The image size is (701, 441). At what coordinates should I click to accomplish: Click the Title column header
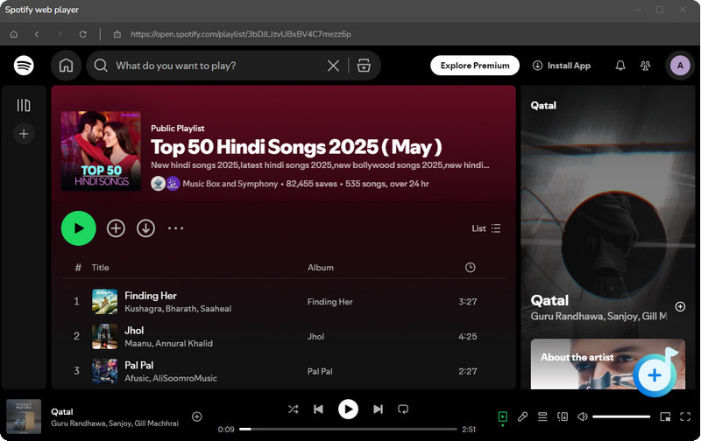click(x=100, y=268)
